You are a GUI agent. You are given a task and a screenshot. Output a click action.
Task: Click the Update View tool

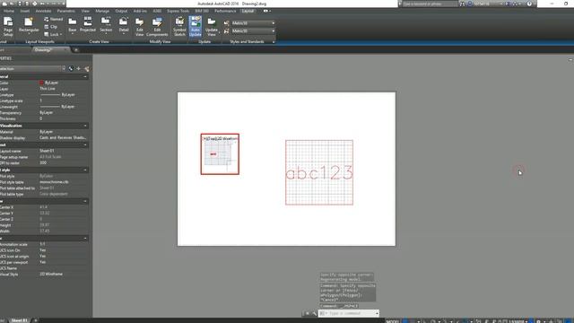point(212,26)
